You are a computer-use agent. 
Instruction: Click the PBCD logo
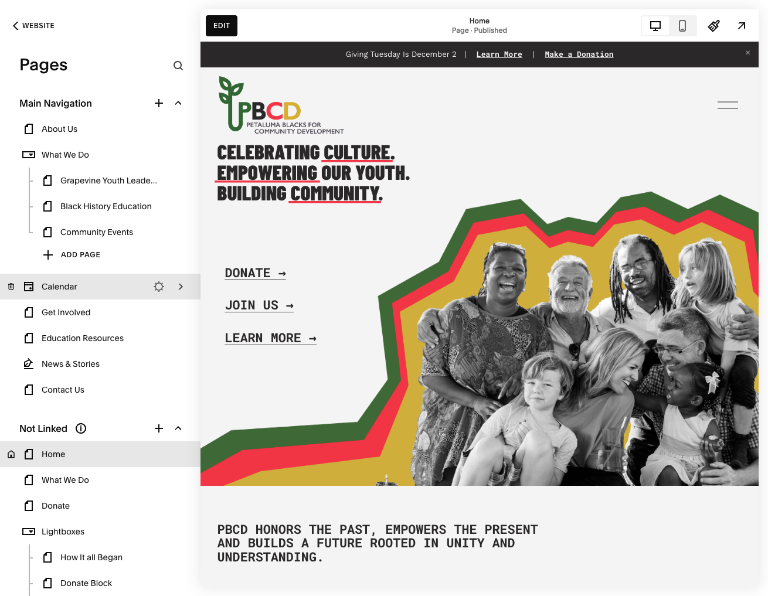coord(281,105)
